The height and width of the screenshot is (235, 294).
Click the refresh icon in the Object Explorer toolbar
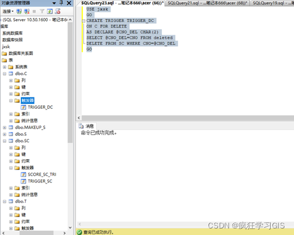pyautogui.click(x=50, y=11)
